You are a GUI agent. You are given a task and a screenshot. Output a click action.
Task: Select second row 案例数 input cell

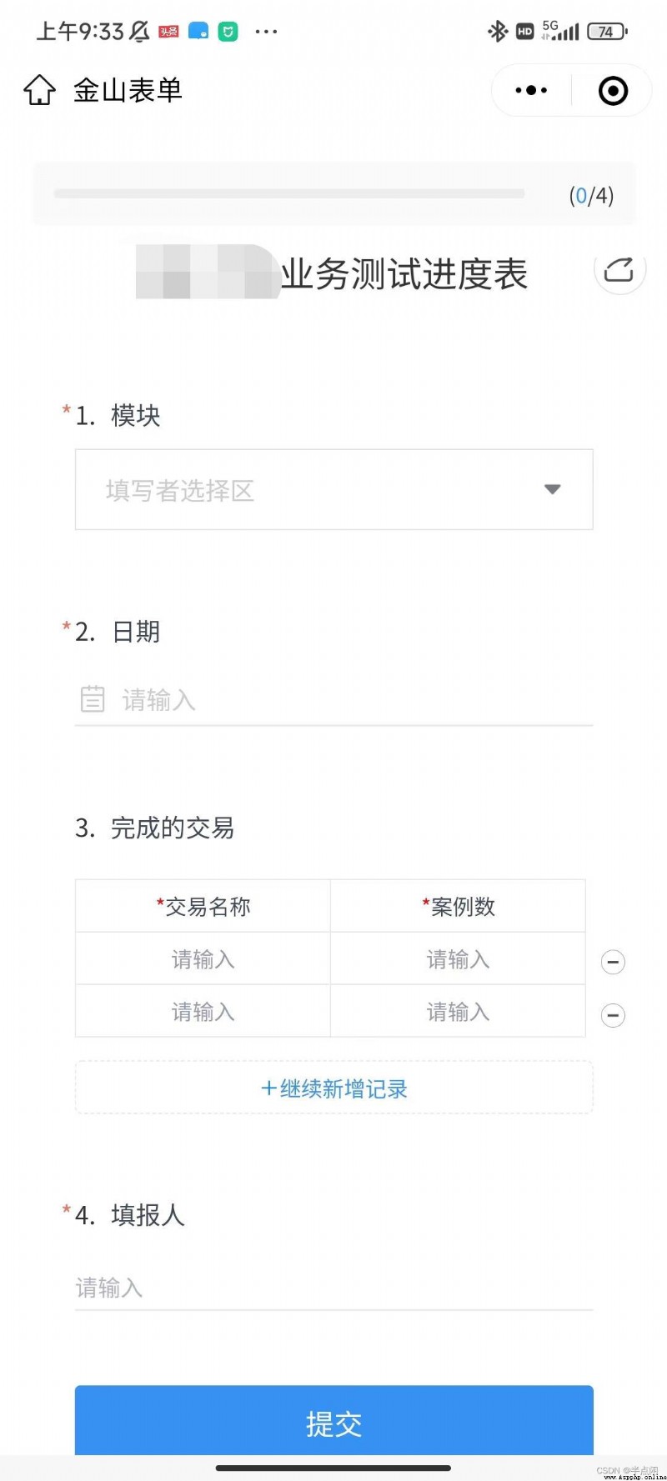tap(458, 1011)
